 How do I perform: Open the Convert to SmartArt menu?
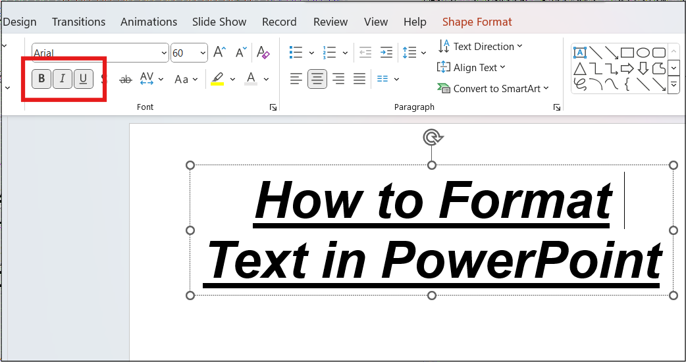point(493,88)
